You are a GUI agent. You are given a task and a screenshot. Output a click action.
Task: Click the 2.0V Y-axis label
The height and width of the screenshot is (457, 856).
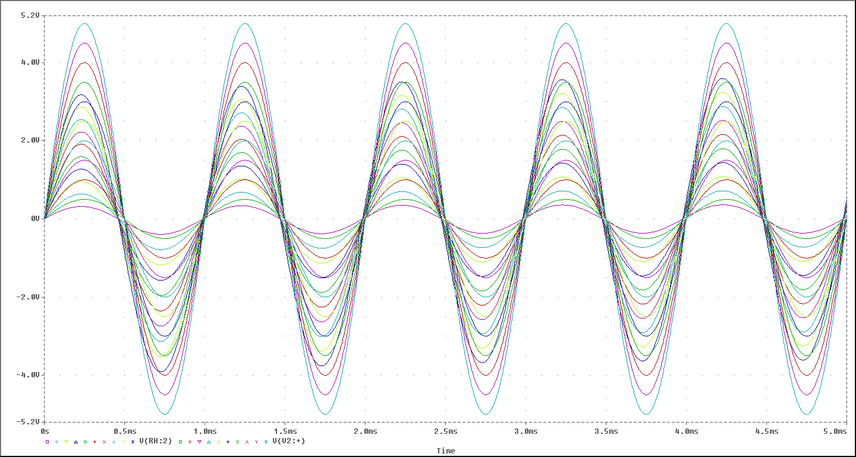pyautogui.click(x=30, y=140)
